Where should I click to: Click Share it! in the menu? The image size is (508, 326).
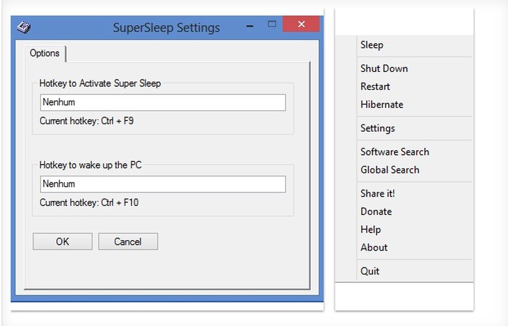point(377,194)
